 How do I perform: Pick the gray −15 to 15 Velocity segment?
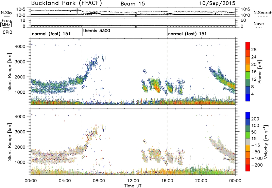(248, 142)
